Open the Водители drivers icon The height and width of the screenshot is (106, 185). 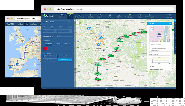(x=119, y=15)
